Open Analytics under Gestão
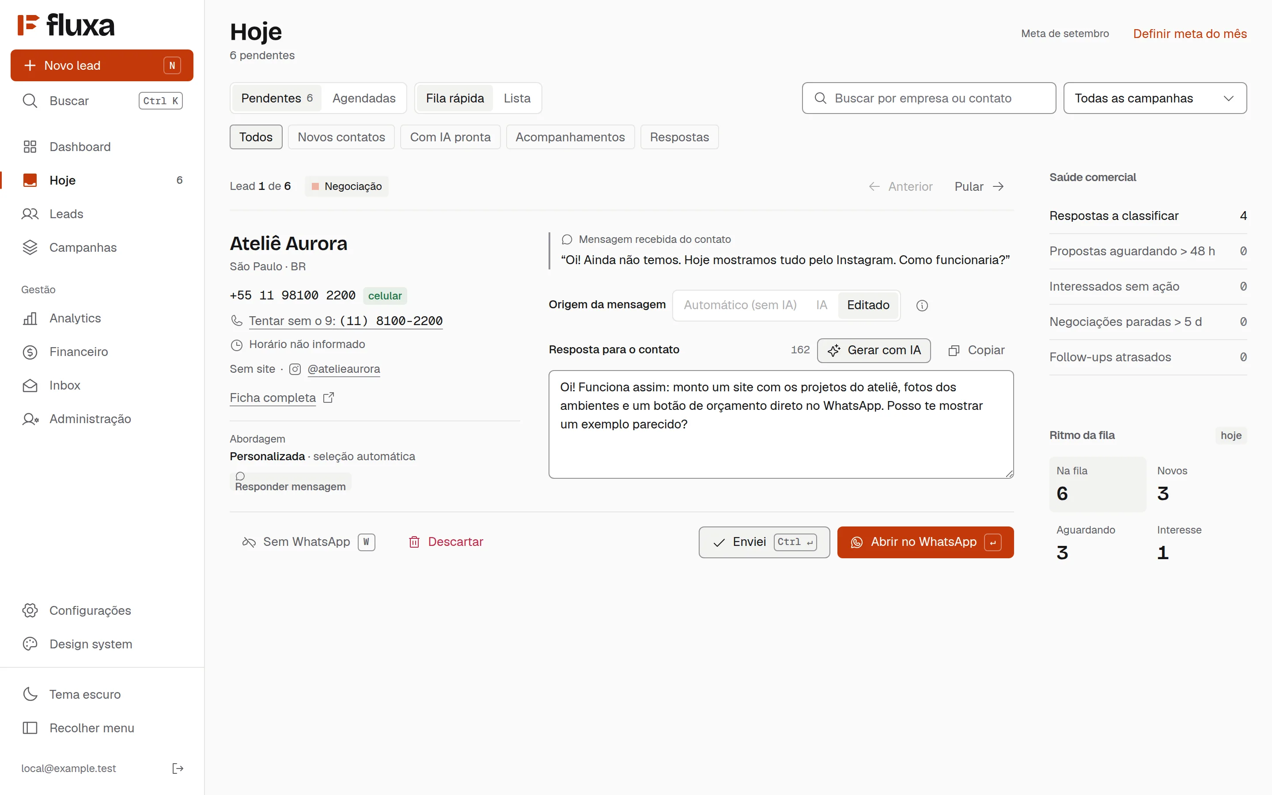This screenshot has width=1272, height=795. [102, 318]
